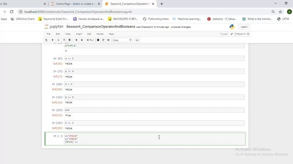
Task: Open the Apps bookmark shortcut
Action: (x=4, y=19)
